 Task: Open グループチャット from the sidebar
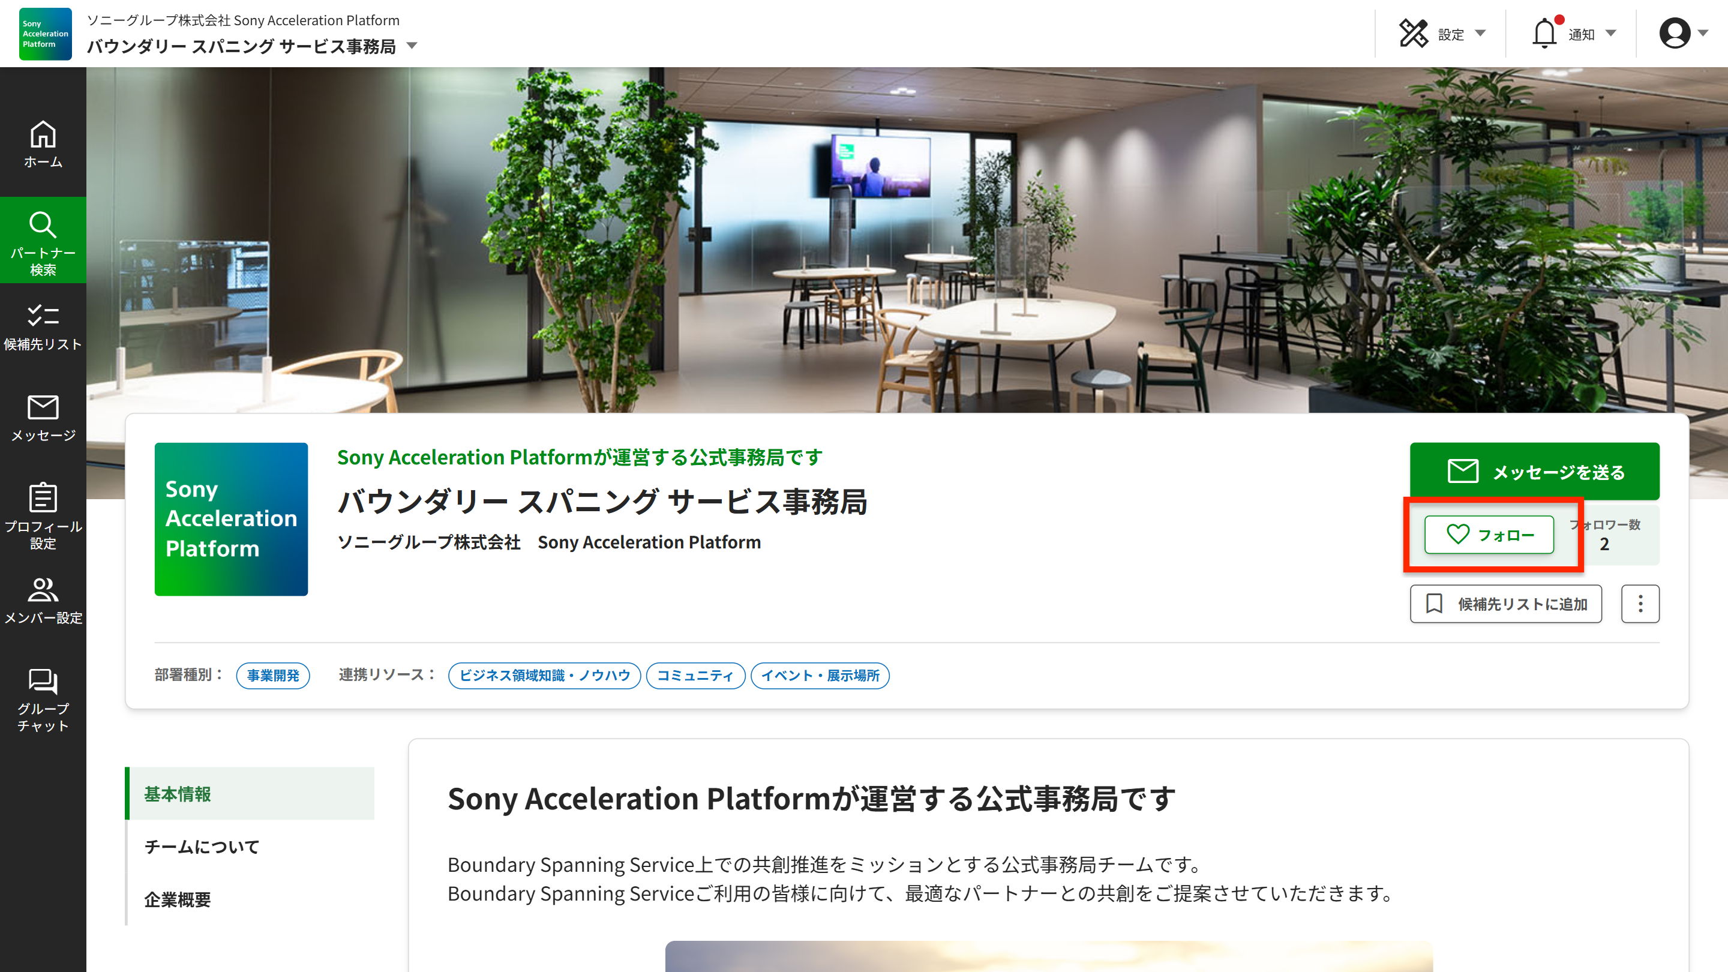[43, 700]
